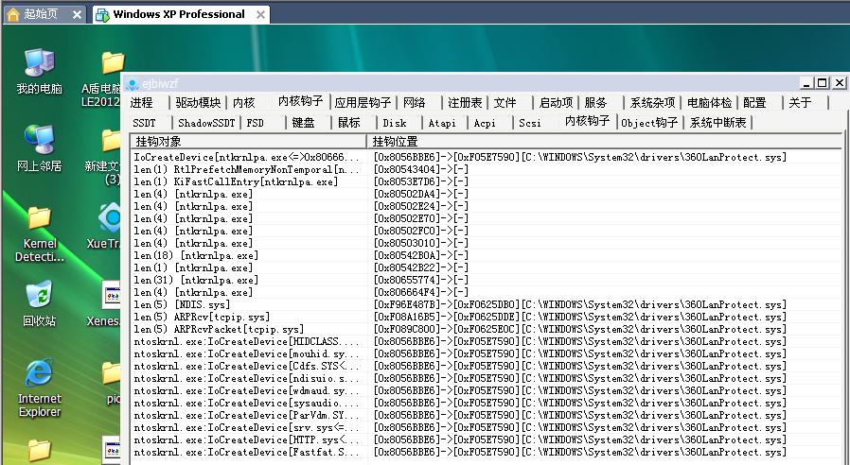This screenshot has height=465, width=850.
Task: Click hook address [0x80543404]->[-]
Action: coord(420,169)
